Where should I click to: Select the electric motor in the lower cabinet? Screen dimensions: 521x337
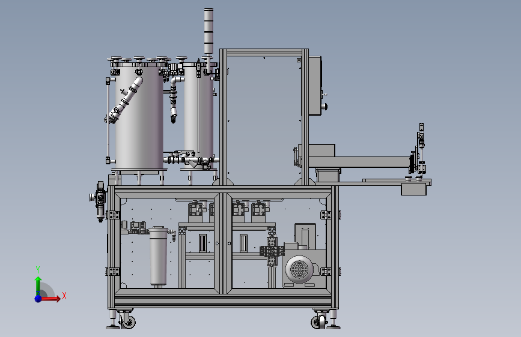(x=300, y=269)
